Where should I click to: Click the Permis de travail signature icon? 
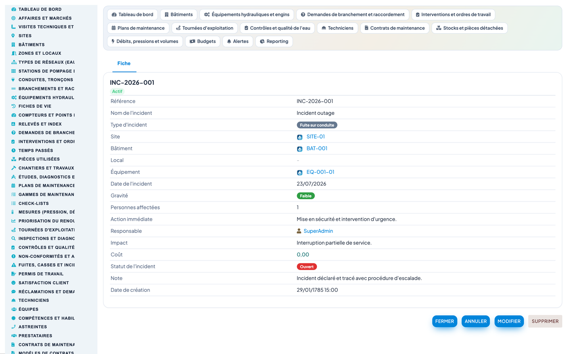[x=13, y=274]
